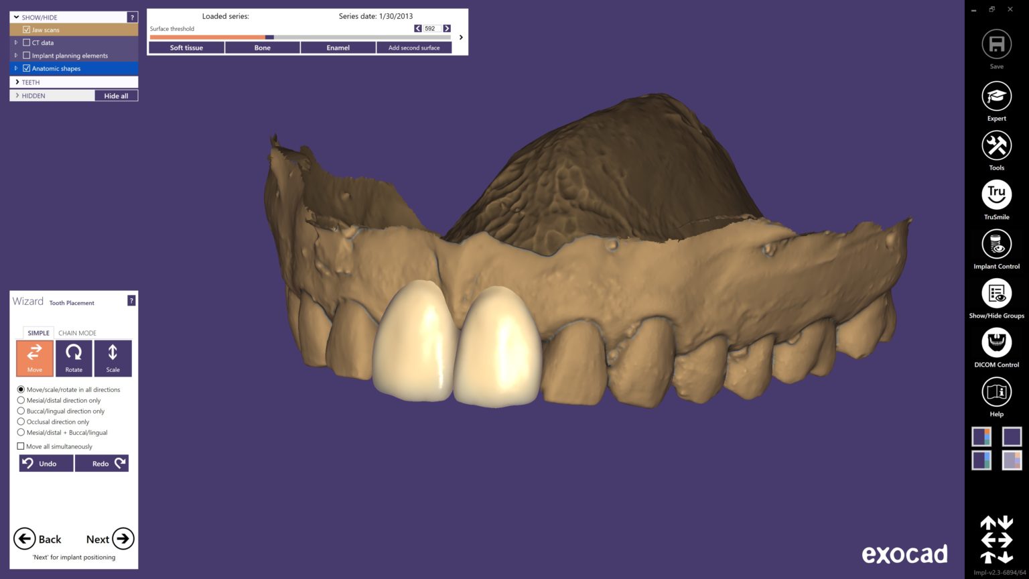Click the Undo button in the Wizard
Screen dimensions: 1029x579
[46, 463]
